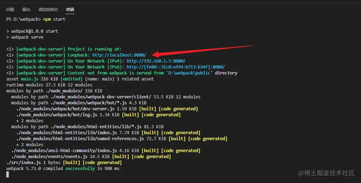Click the 'asset main.js 216 KiB' line
The height and width of the screenshot is (183, 361).
[80, 79]
